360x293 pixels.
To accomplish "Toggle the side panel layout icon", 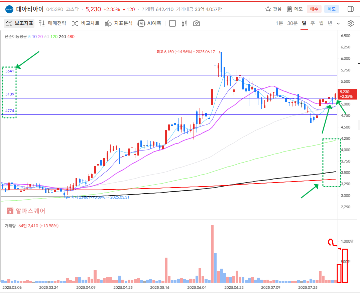I will pyautogui.click(x=351, y=9).
